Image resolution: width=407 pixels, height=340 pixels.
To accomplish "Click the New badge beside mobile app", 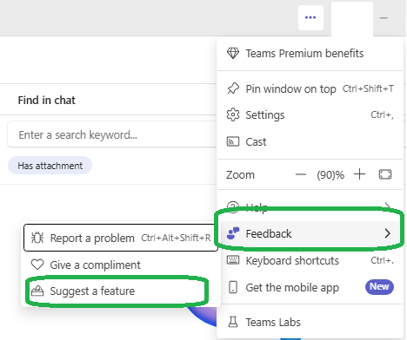I will click(379, 287).
